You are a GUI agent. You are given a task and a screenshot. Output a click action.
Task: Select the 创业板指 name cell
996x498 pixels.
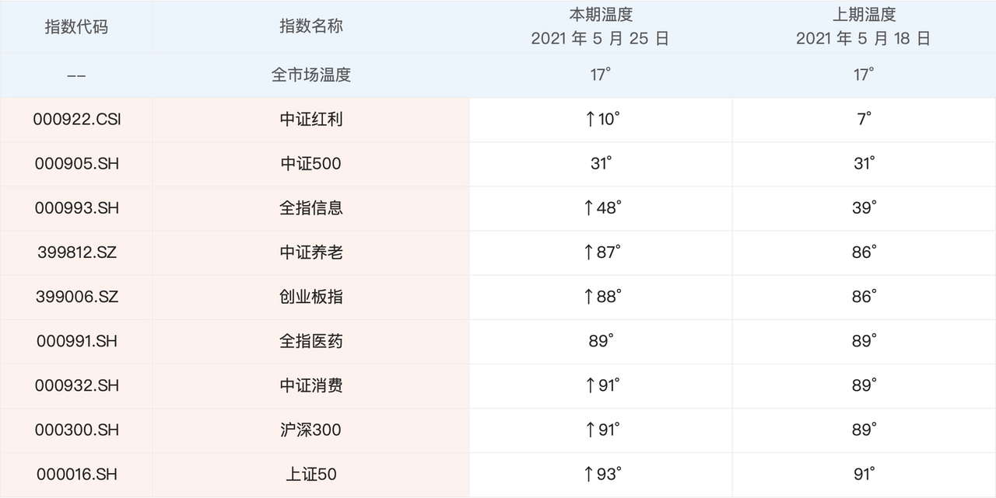pyautogui.click(x=311, y=297)
